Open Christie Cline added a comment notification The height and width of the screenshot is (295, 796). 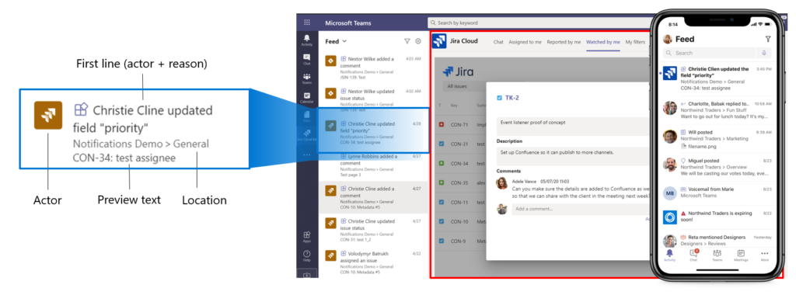coord(374,197)
